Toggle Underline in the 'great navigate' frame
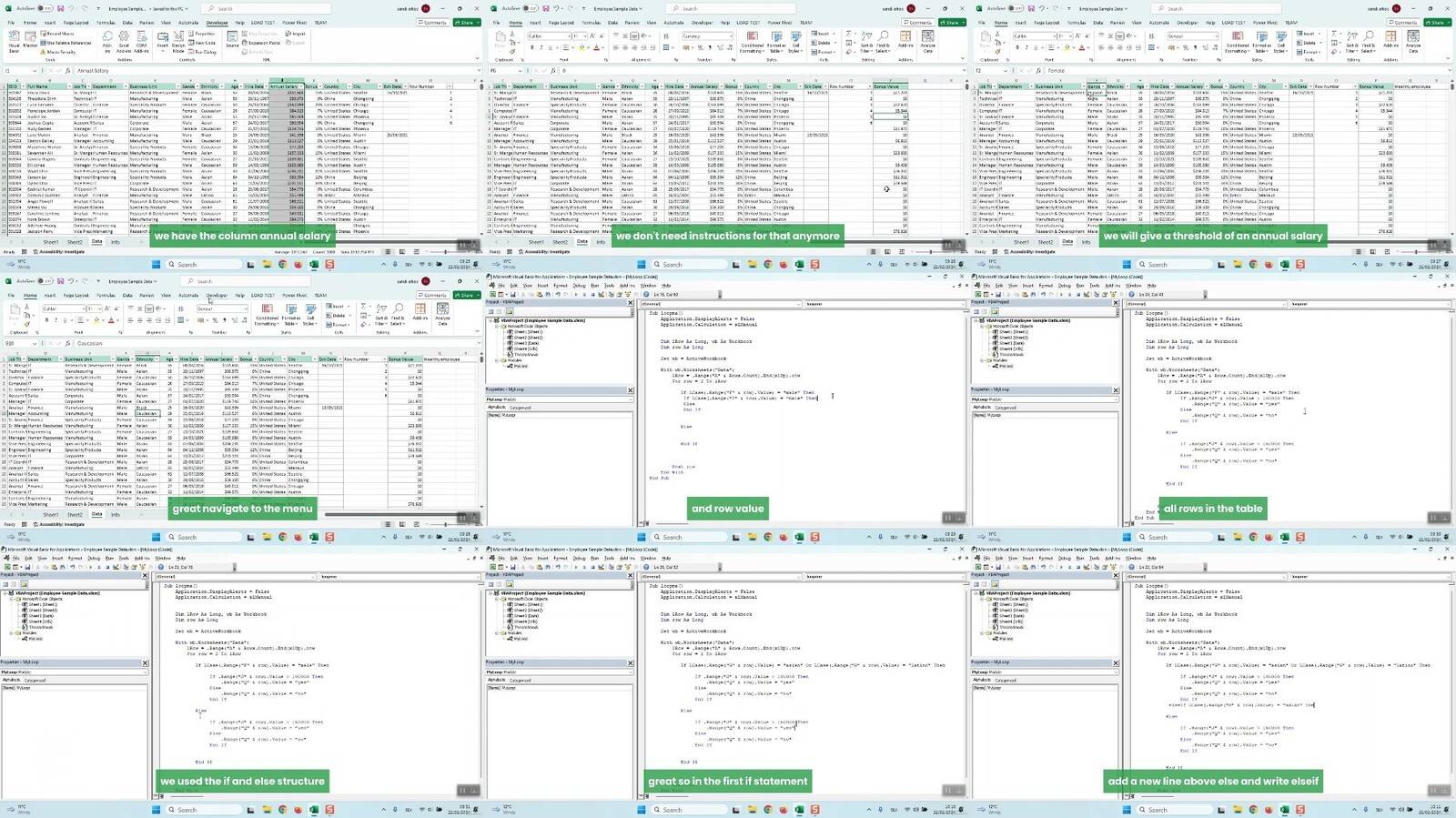The height and width of the screenshot is (818, 1456). (x=64, y=320)
